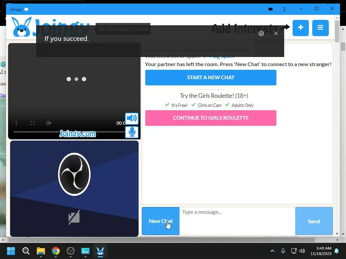The height and width of the screenshot is (259, 346).
Task: Open caption overlay settings gear
Action: 261,33
